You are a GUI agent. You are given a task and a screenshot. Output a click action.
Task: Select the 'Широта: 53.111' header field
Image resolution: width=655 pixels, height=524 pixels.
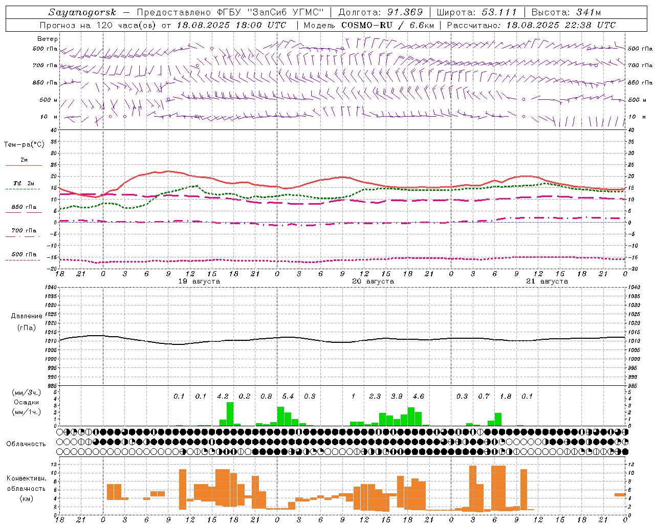(477, 12)
